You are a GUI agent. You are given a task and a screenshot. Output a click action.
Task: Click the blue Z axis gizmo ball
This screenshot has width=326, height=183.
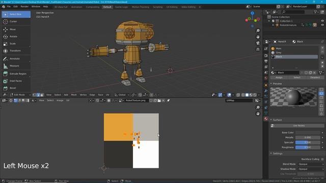252,13
